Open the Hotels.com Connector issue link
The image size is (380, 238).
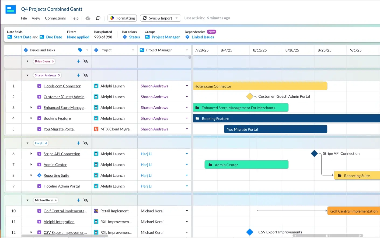coord(62,86)
